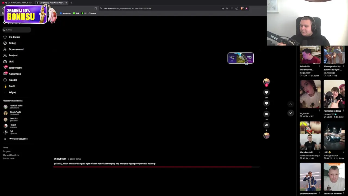This screenshot has height=196, width=348.
Task: Open Football edits followed account
Action: tap(13, 106)
